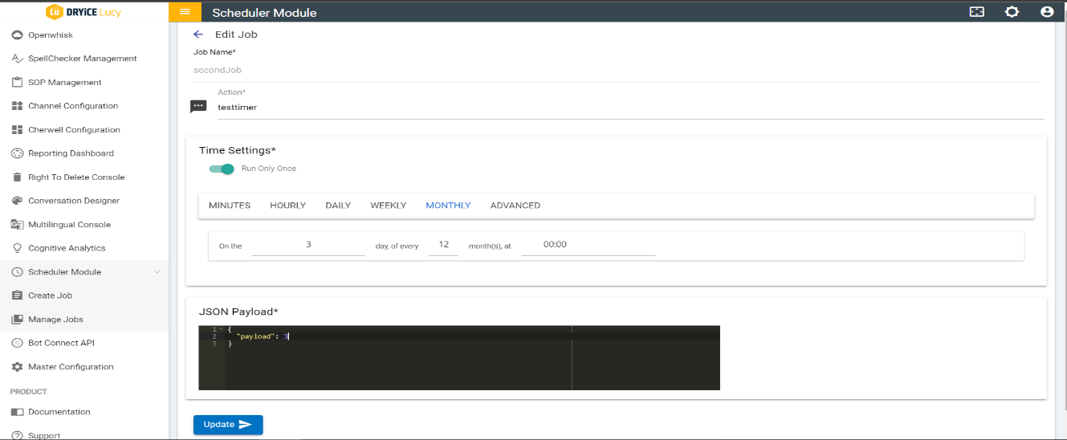
Task: Click the fullscreen icon in top bar
Action: pos(977,12)
